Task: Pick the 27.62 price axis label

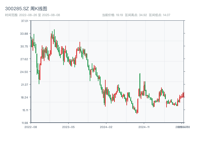Action: pos(24,59)
